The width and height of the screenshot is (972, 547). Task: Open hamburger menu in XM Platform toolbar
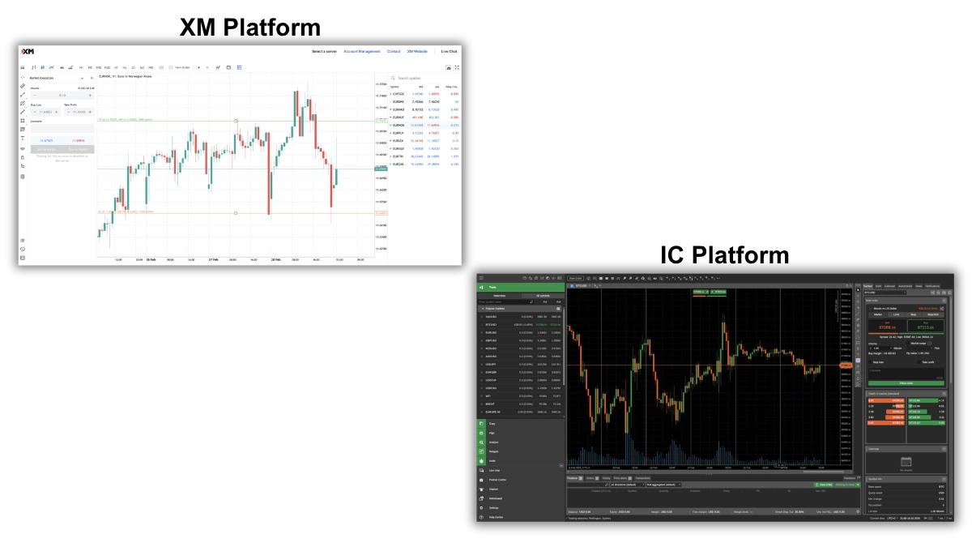[23, 67]
